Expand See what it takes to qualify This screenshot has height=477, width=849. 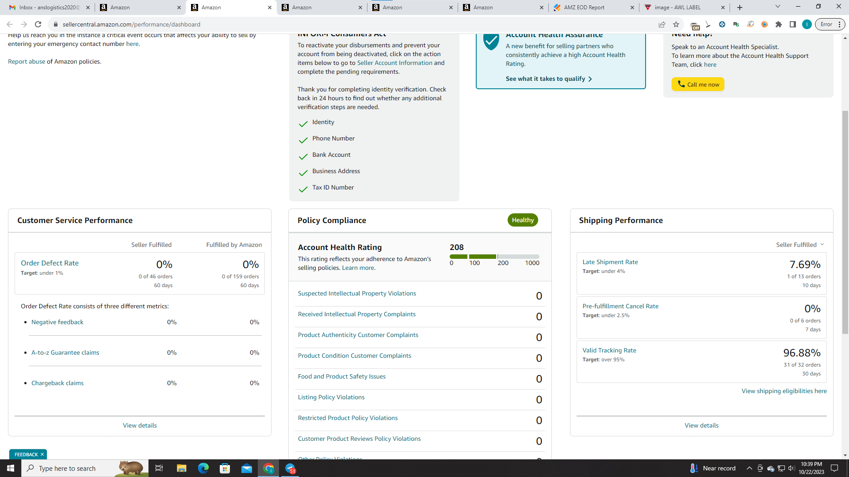[549, 79]
